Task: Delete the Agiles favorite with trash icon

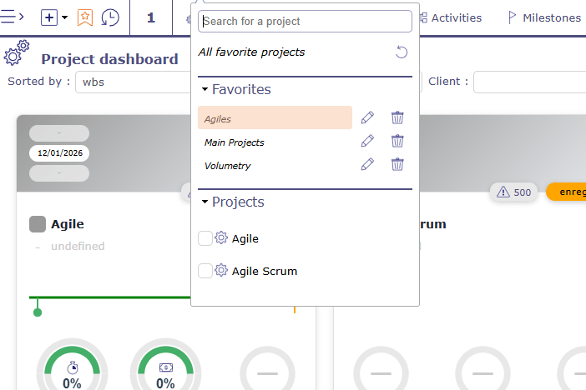Action: 397,118
